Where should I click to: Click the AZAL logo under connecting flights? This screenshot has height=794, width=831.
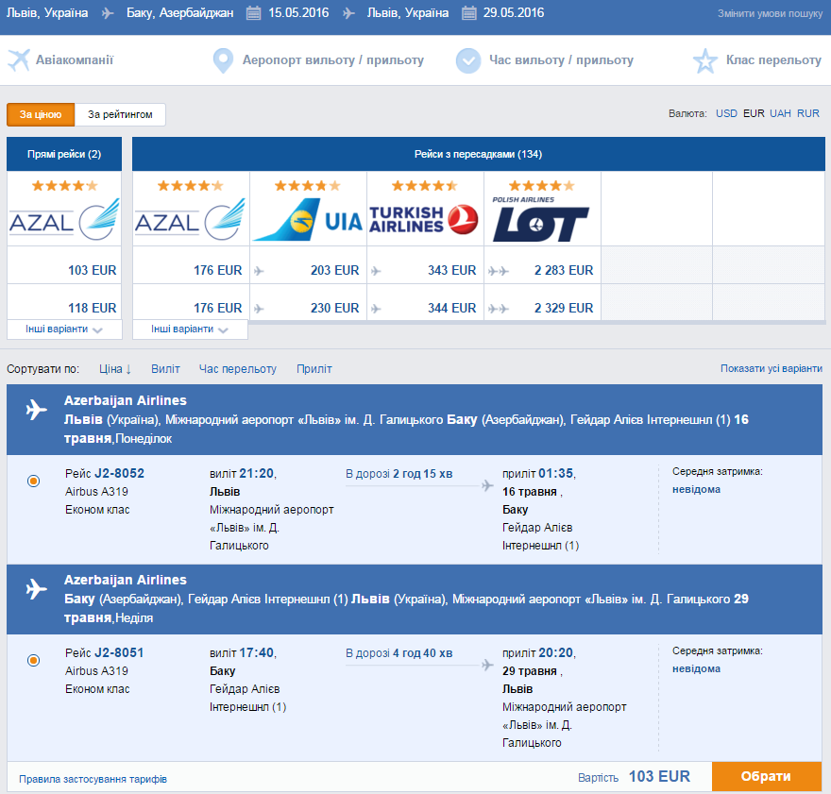190,219
